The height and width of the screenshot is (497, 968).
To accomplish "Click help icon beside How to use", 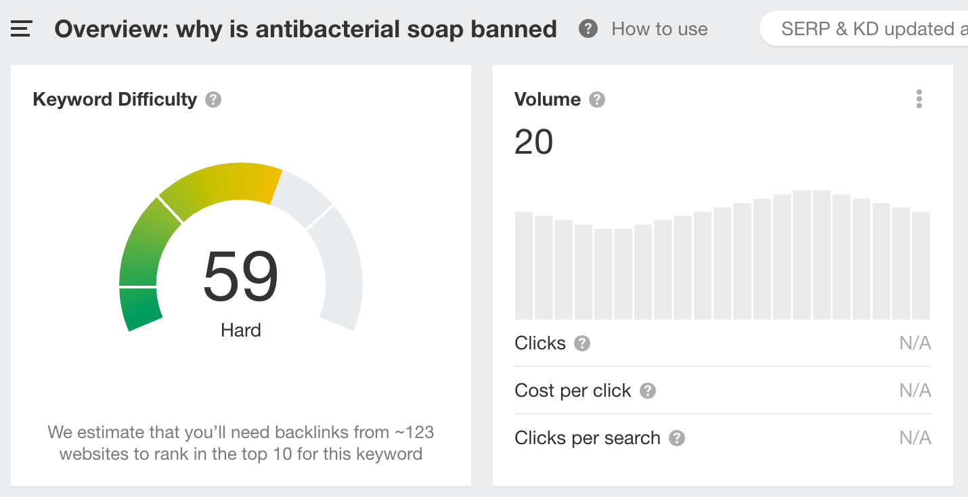I will (x=588, y=29).
